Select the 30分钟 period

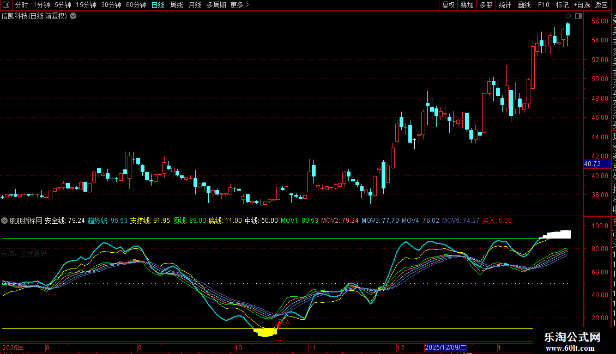click(x=111, y=5)
